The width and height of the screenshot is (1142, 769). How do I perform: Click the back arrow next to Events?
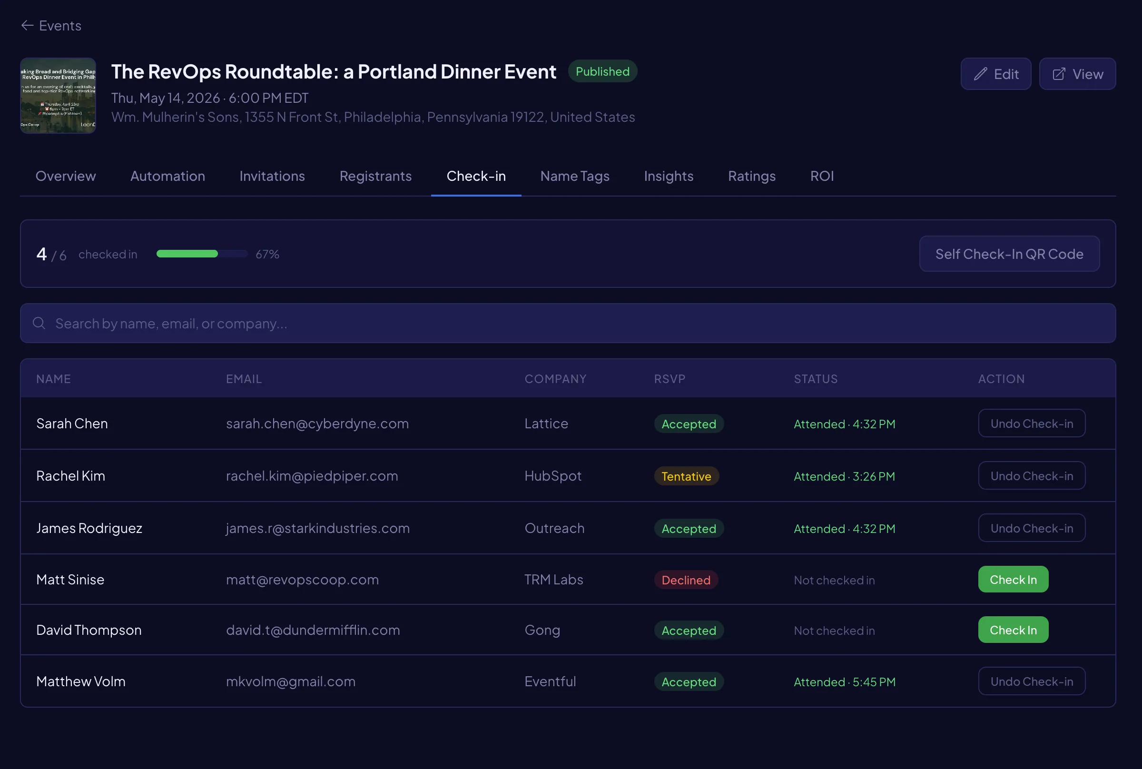pyautogui.click(x=28, y=26)
